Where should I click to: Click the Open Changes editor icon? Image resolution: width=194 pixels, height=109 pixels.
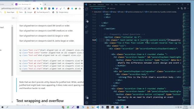pyautogui.click(x=182, y=8)
